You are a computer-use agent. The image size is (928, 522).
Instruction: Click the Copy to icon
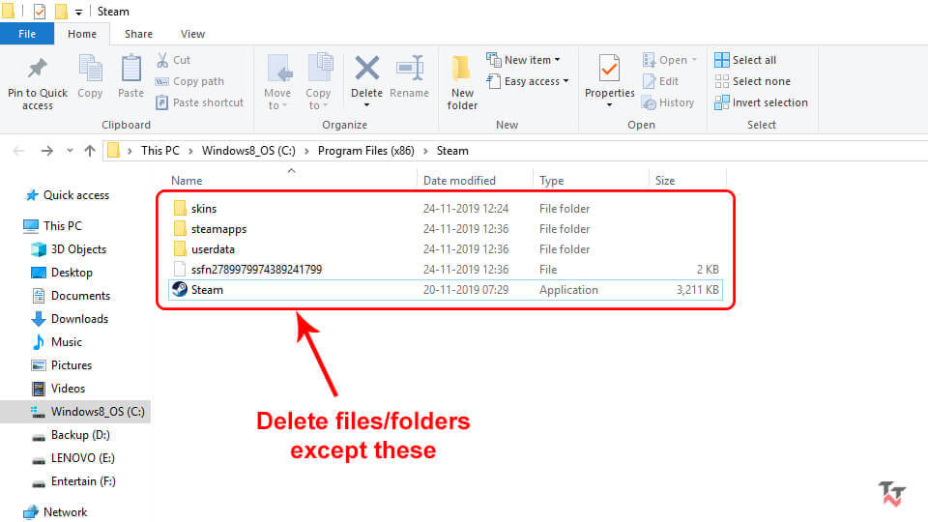click(320, 67)
